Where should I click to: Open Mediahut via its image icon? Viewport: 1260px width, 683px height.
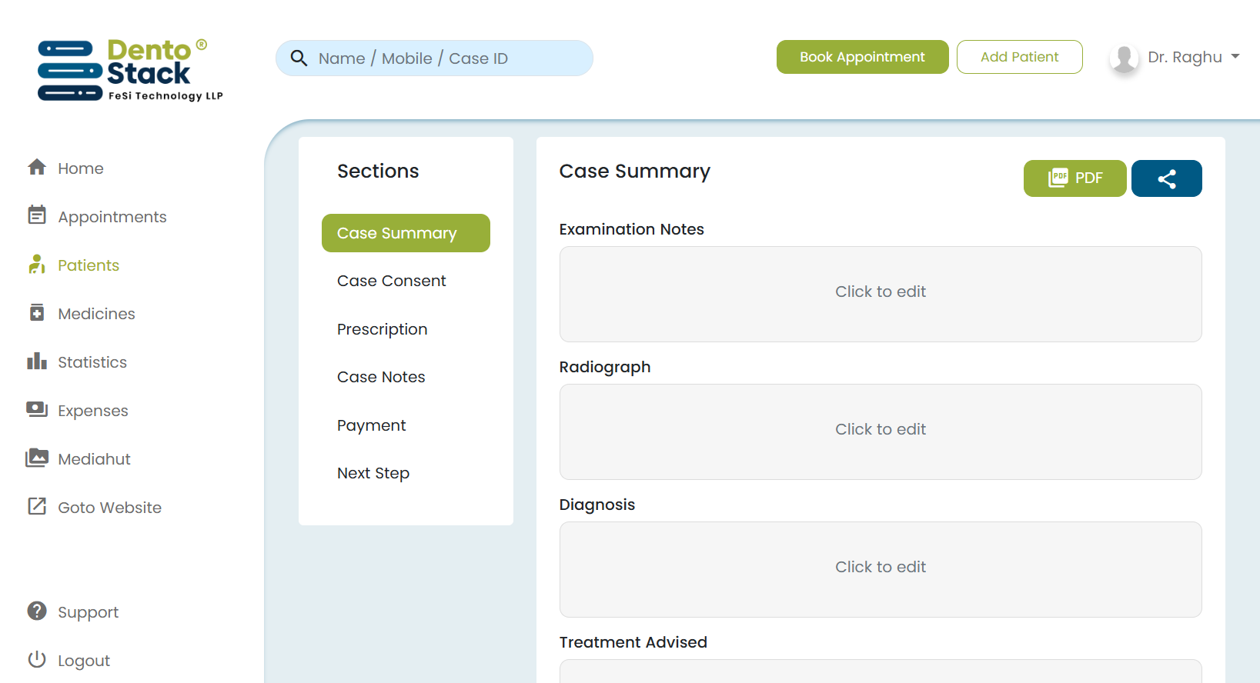37,458
